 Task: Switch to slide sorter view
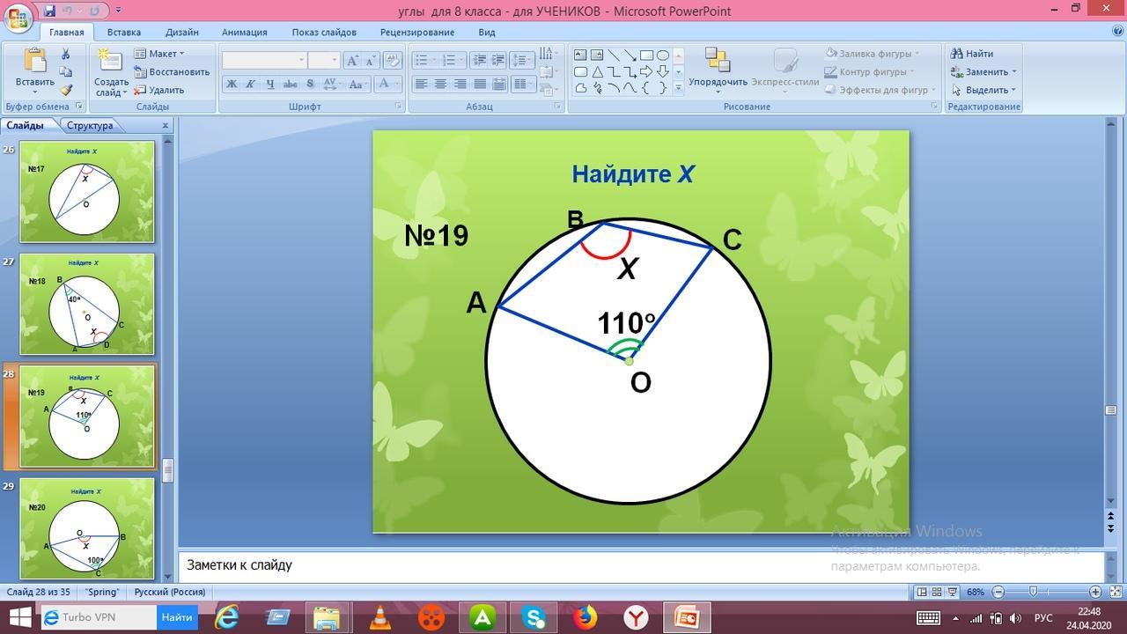coord(937,592)
